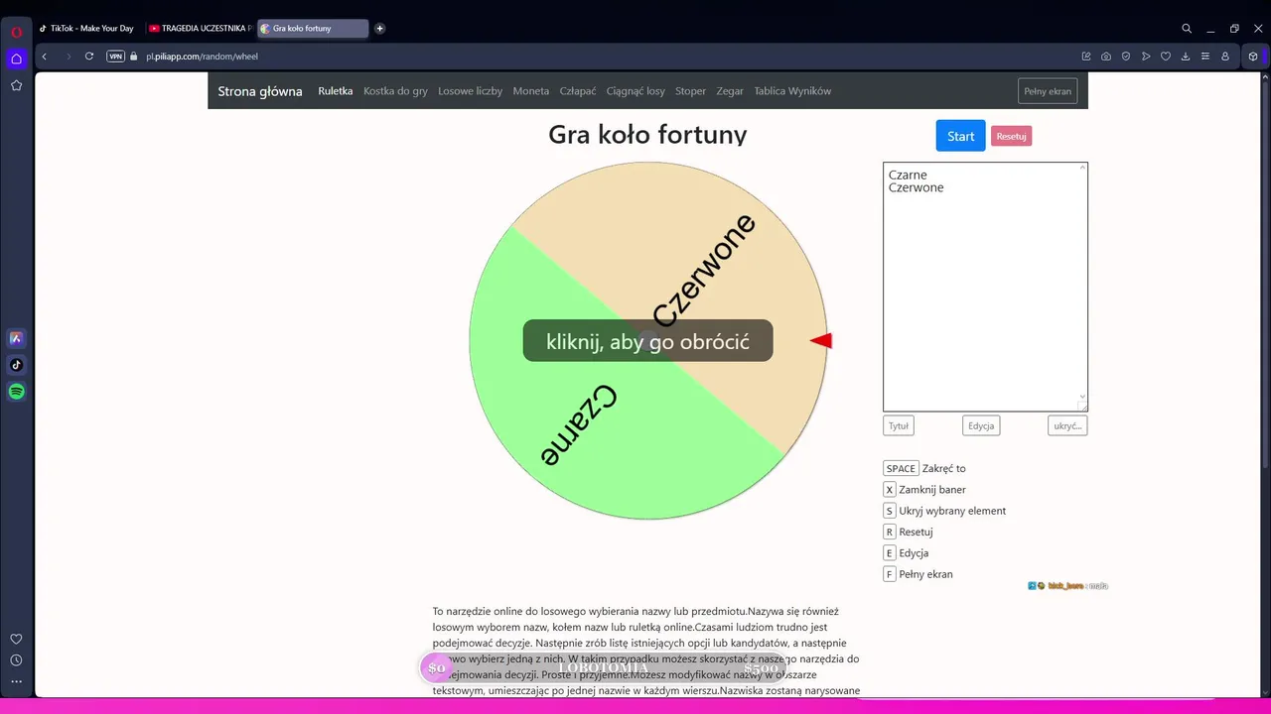
Task: Open the bookmarks star icon in the sidebar
Action: pos(16,85)
